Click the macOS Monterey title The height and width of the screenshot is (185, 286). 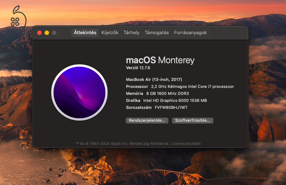point(160,60)
